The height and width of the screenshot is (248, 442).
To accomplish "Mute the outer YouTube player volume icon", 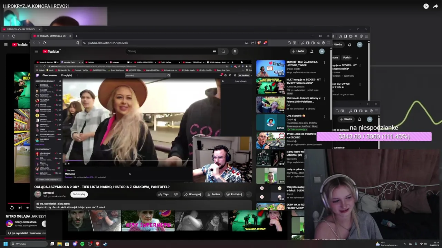I will point(28,207).
